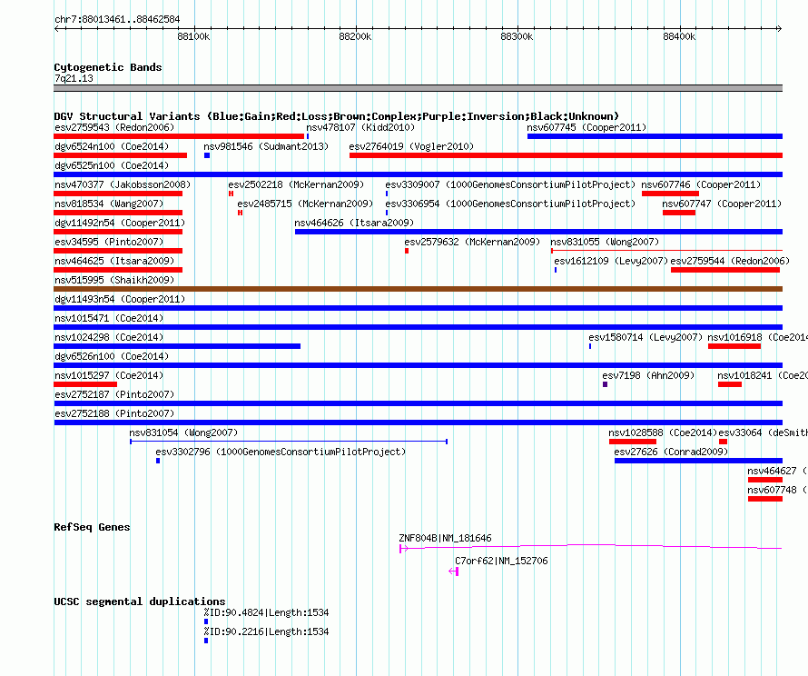
Task: Click the ZNF804B gene start arrow glyph
Action: coord(403,549)
